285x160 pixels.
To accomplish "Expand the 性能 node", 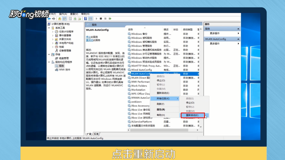I will (53, 47).
